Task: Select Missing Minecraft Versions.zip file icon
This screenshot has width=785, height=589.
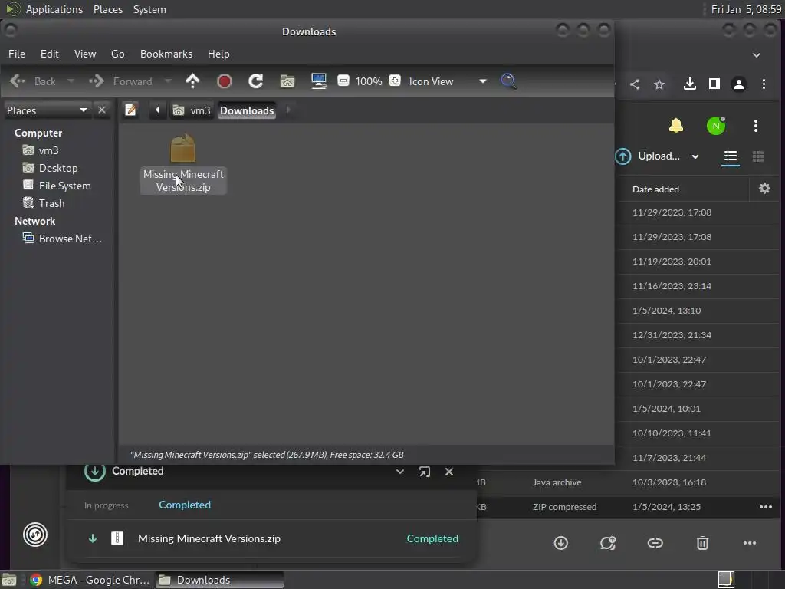Action: [x=182, y=148]
